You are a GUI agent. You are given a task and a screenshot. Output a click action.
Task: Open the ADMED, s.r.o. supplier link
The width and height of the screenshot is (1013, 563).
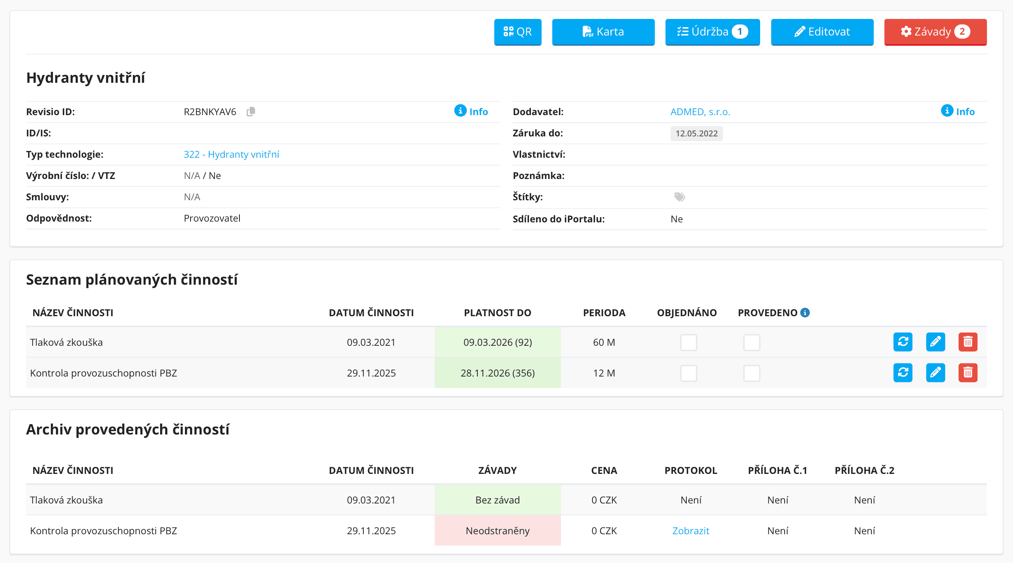tap(700, 112)
